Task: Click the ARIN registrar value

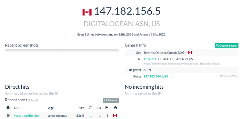Action: tap(147, 70)
